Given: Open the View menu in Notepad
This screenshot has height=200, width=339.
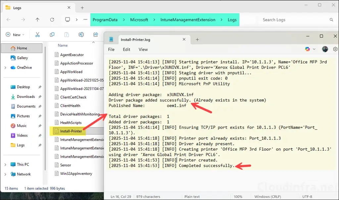Looking at the screenshot, I should pos(143,49).
